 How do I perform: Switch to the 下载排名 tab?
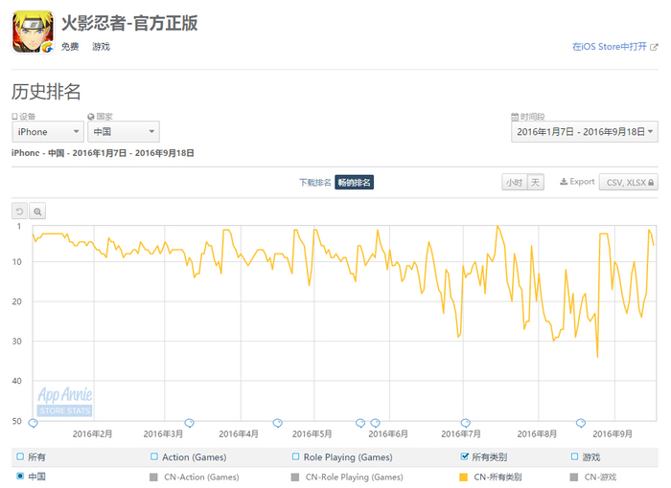pos(315,183)
